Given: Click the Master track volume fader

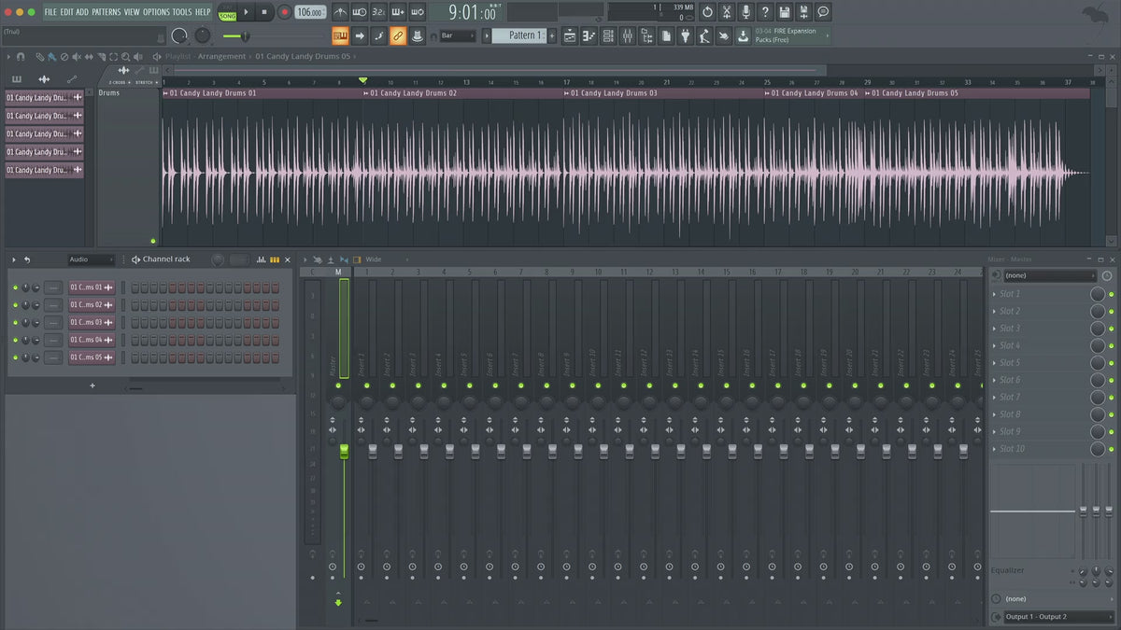Looking at the screenshot, I should pos(344,452).
